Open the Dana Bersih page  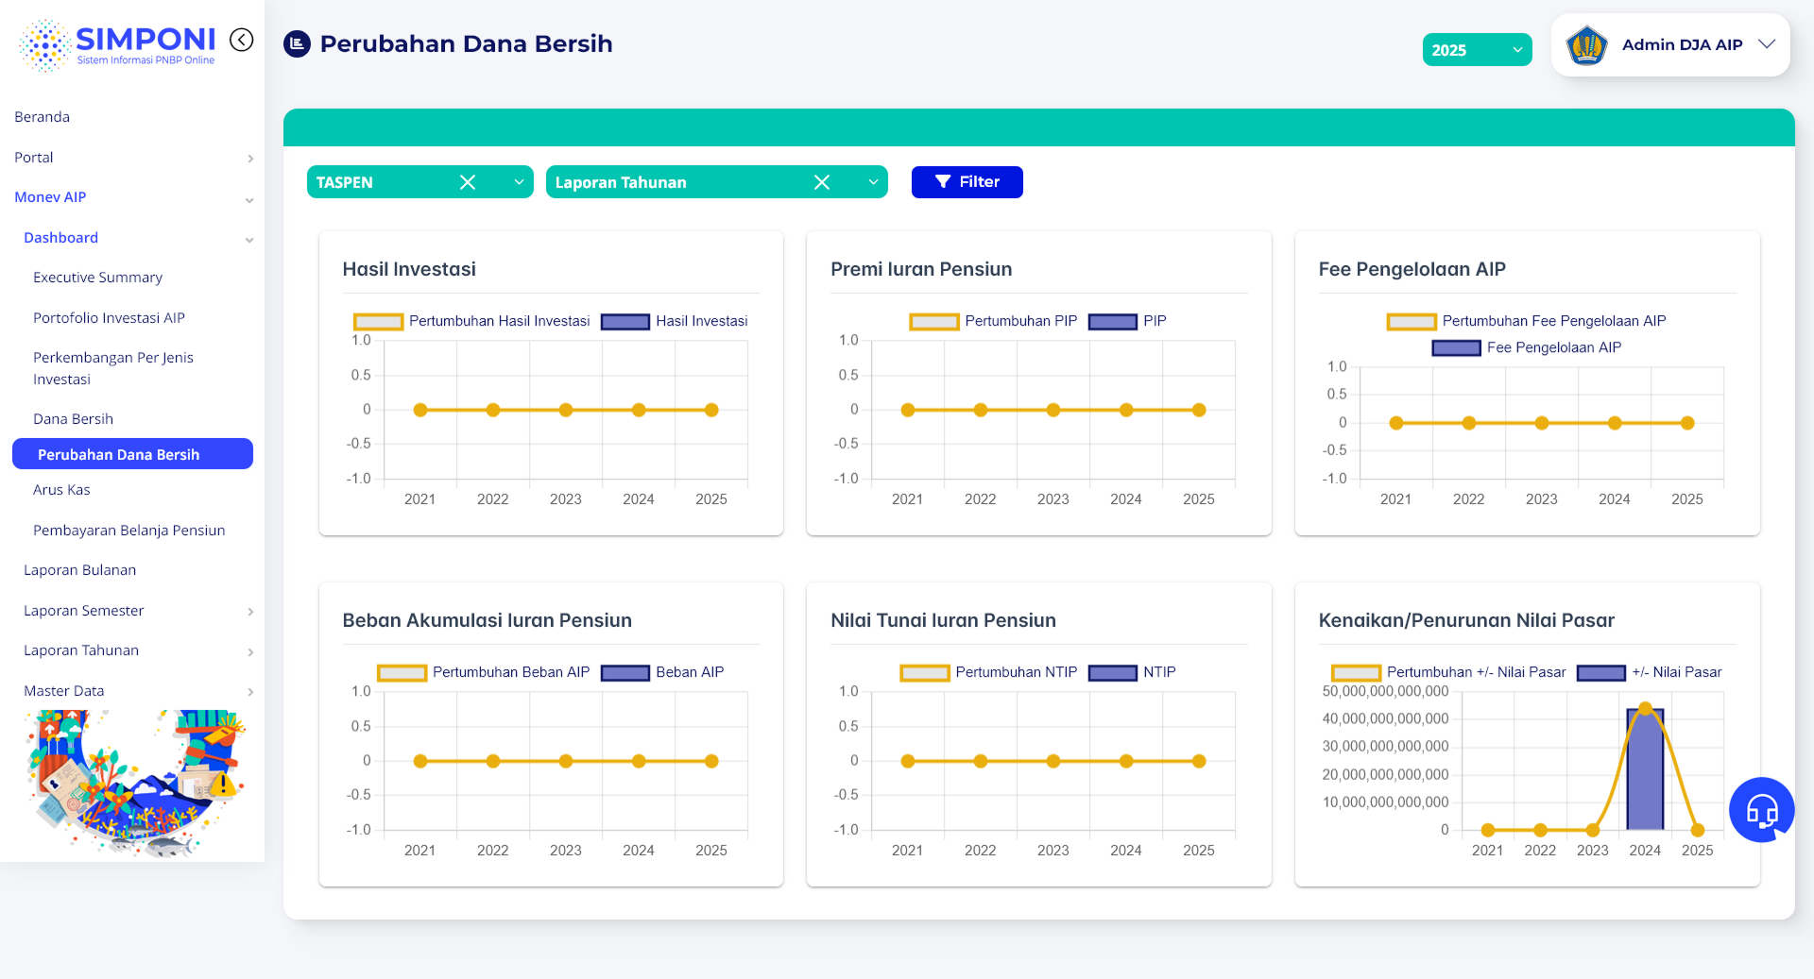tap(74, 419)
